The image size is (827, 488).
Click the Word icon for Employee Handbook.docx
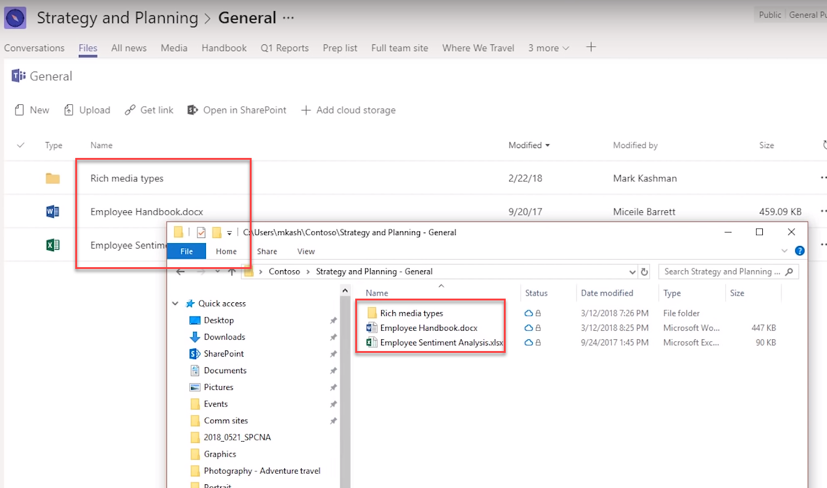tap(53, 212)
